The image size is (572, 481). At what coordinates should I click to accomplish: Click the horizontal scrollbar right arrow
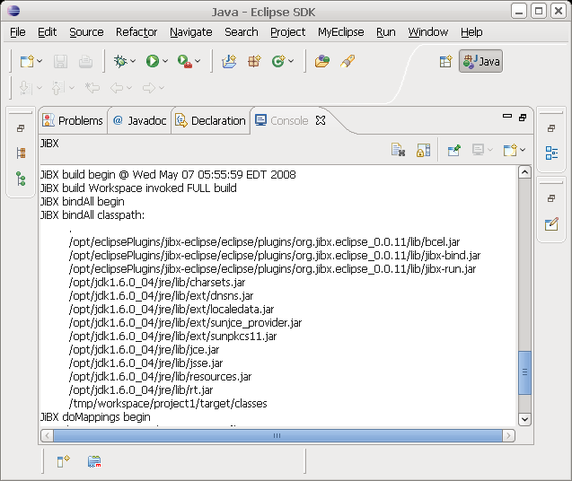[508, 436]
